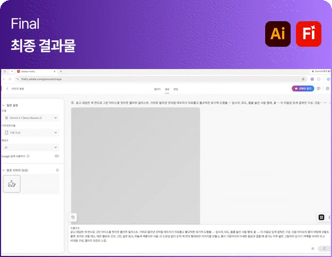Click the info icon beside Google 검색 사용하기

(x=28, y=156)
